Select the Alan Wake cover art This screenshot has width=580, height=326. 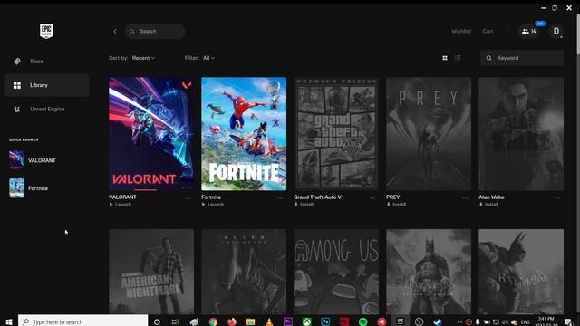pos(521,134)
